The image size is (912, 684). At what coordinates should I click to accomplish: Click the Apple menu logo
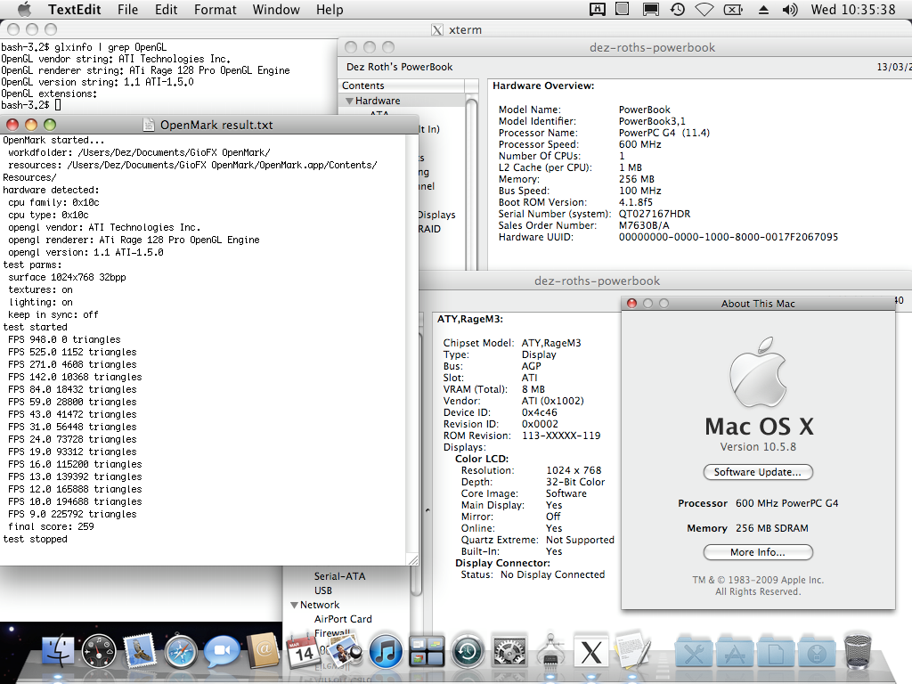(24, 9)
